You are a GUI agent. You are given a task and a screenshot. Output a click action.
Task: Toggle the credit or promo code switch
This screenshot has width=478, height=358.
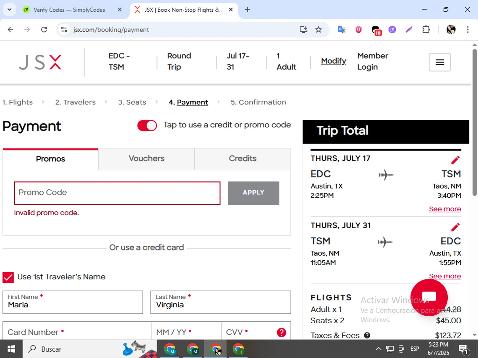[x=147, y=125]
